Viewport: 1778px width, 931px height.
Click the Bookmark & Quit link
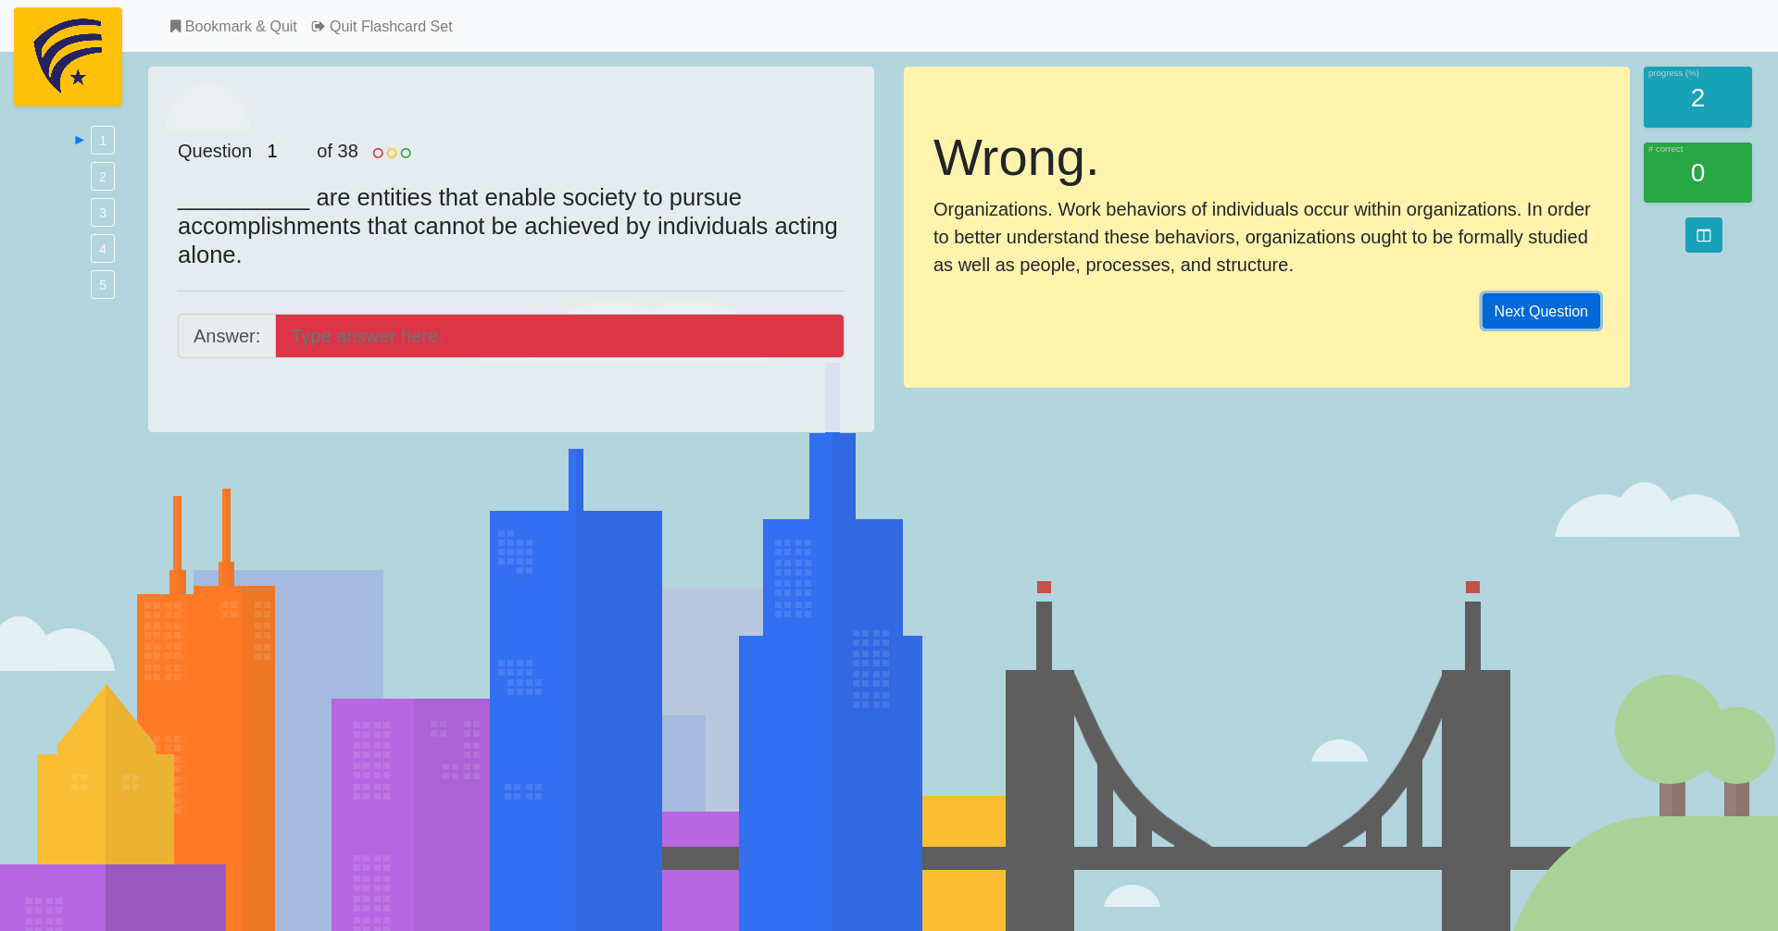233,27
